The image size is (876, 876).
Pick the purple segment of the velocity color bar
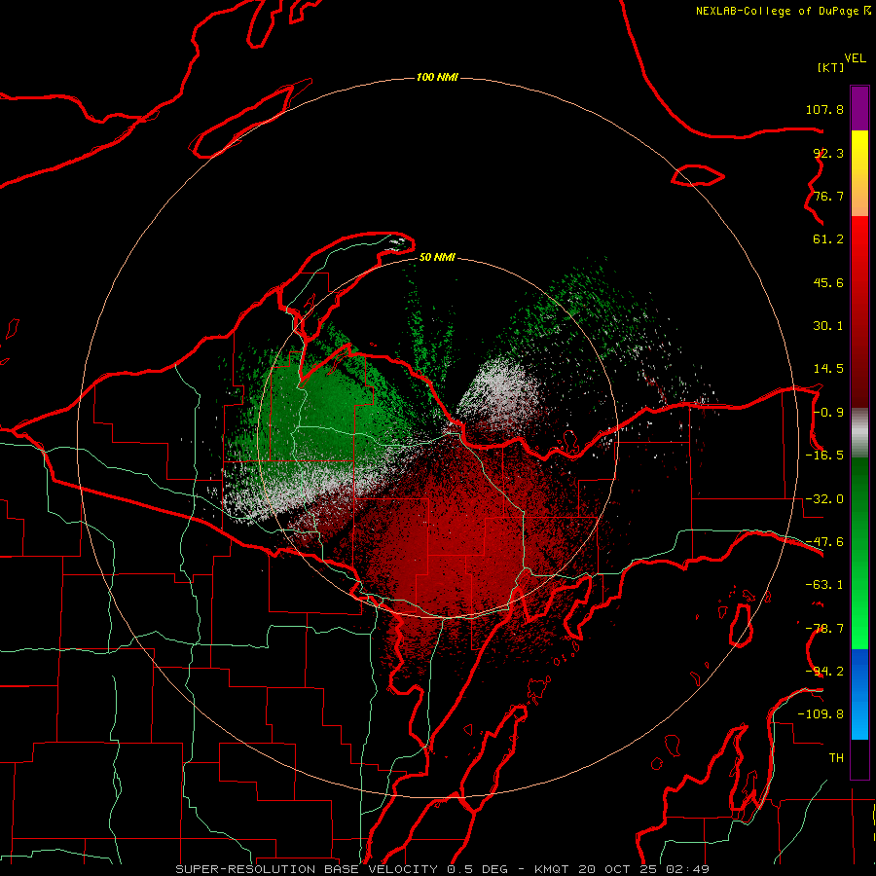pyautogui.click(x=859, y=109)
